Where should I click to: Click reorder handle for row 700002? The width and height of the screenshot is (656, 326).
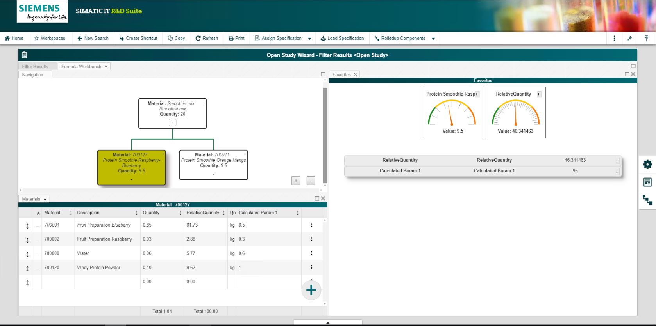(x=27, y=240)
